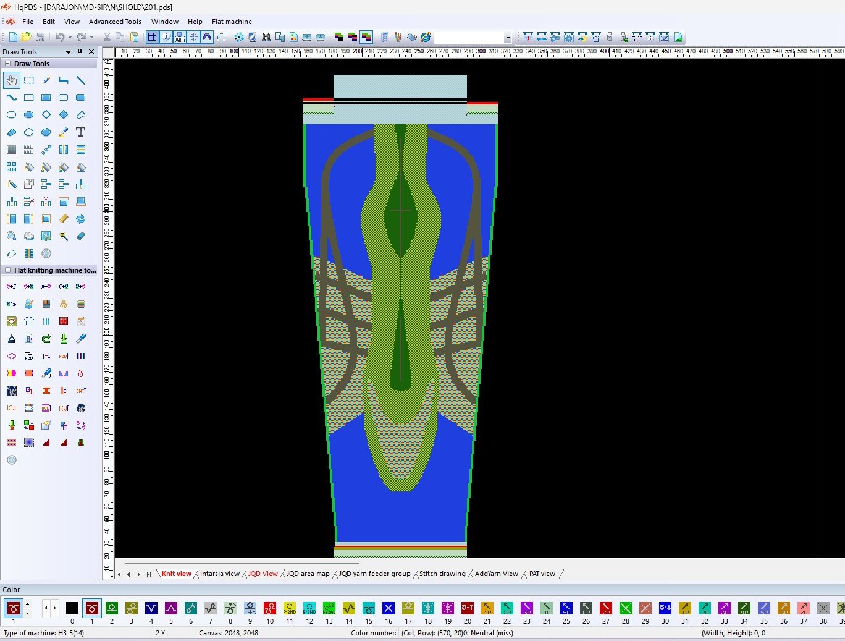Open the Advanced Tools menu
The width and height of the screenshot is (845, 641).
coord(115,22)
